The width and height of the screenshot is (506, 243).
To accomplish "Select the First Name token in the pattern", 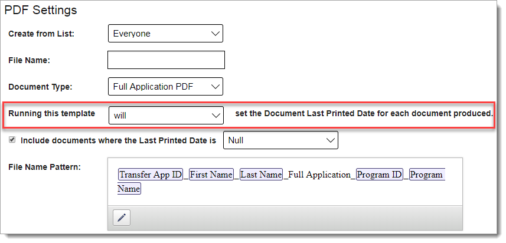I will click(211, 175).
